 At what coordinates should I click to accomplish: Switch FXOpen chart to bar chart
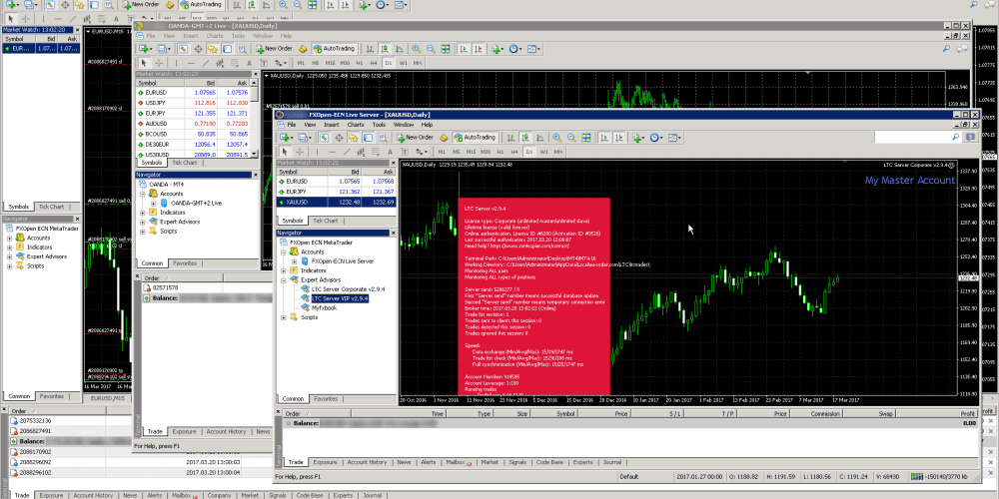click(x=510, y=138)
